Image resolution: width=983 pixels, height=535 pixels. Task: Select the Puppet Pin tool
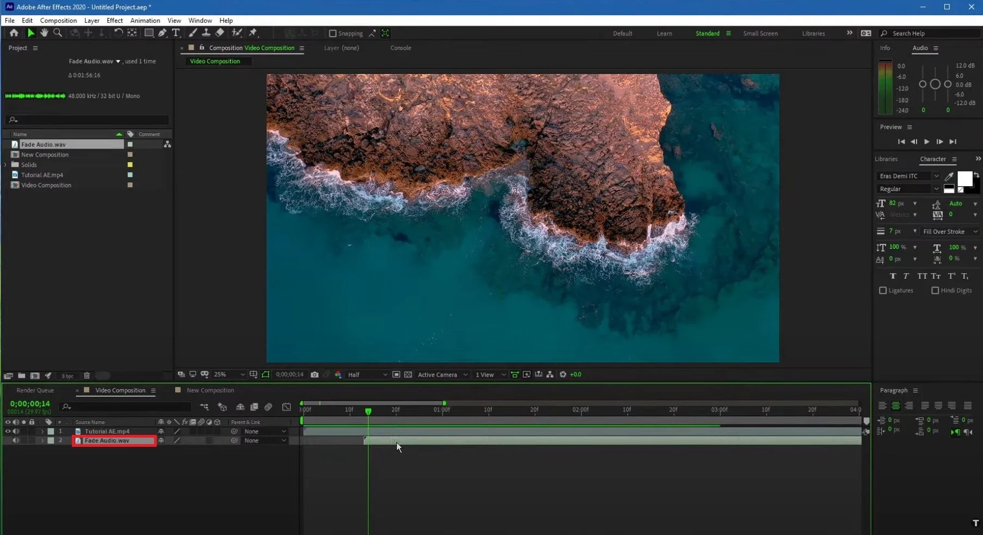(x=253, y=33)
